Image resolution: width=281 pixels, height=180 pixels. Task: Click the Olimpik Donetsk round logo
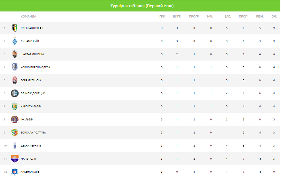[15, 93]
